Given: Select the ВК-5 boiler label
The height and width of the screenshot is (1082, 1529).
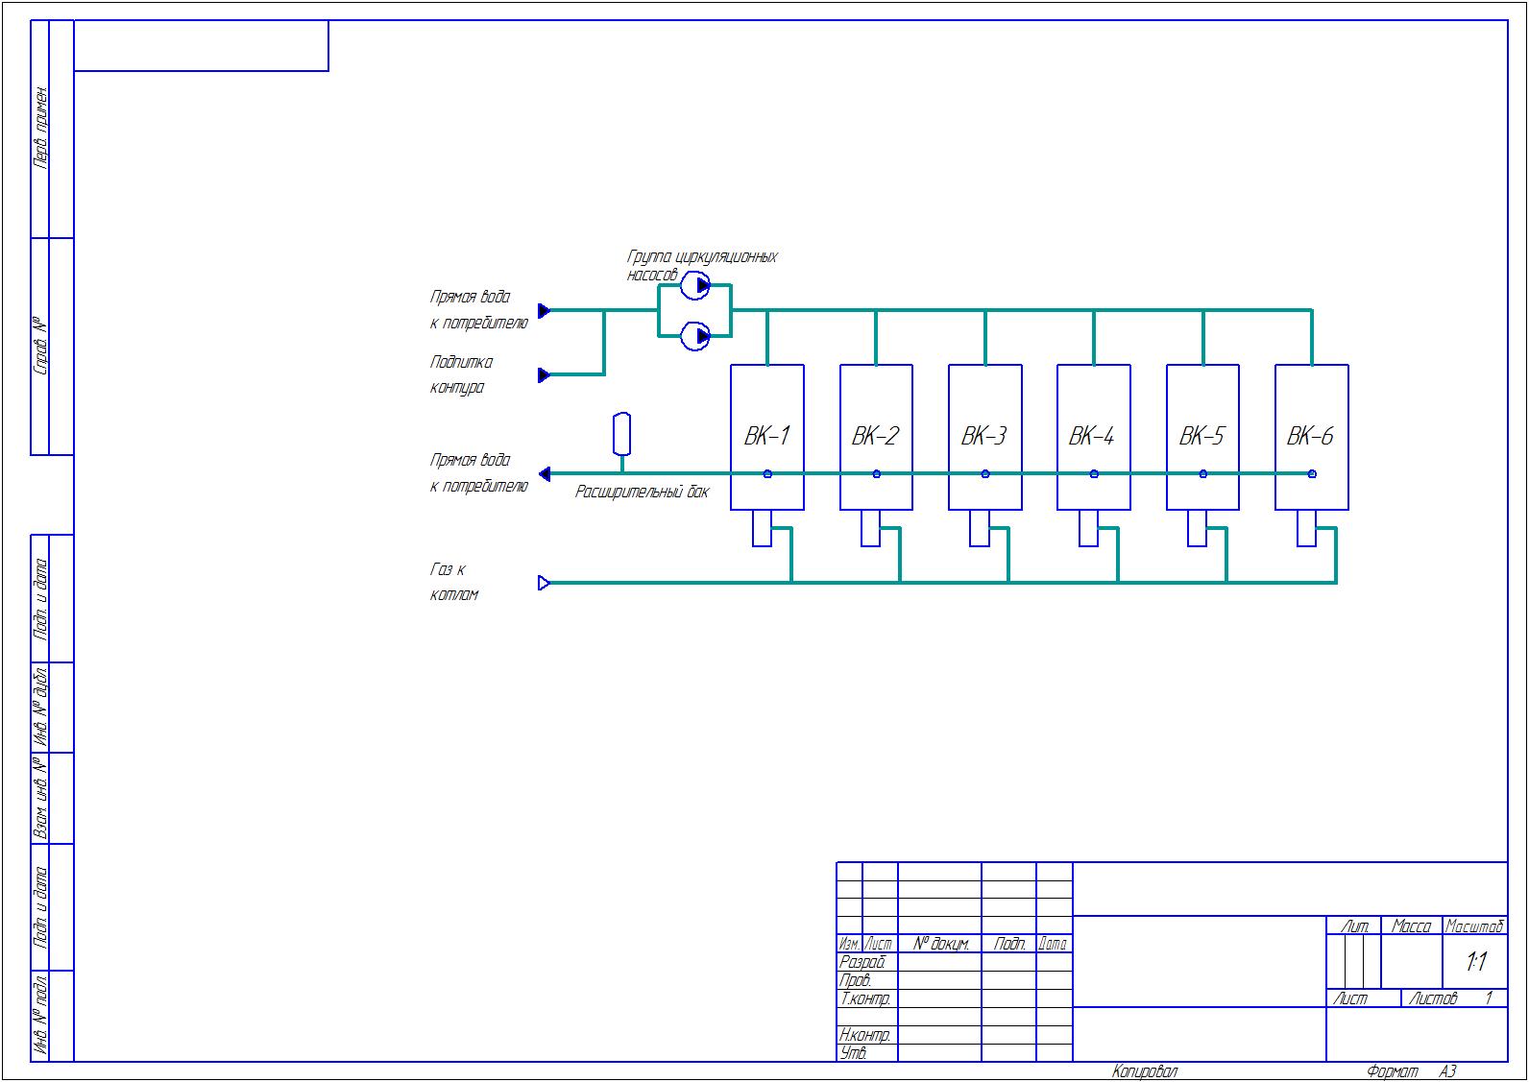Looking at the screenshot, I should [1201, 436].
